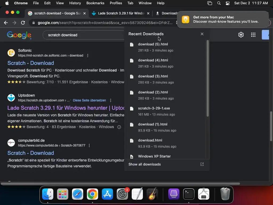
Task: Open the File menu
Action: 36,3
